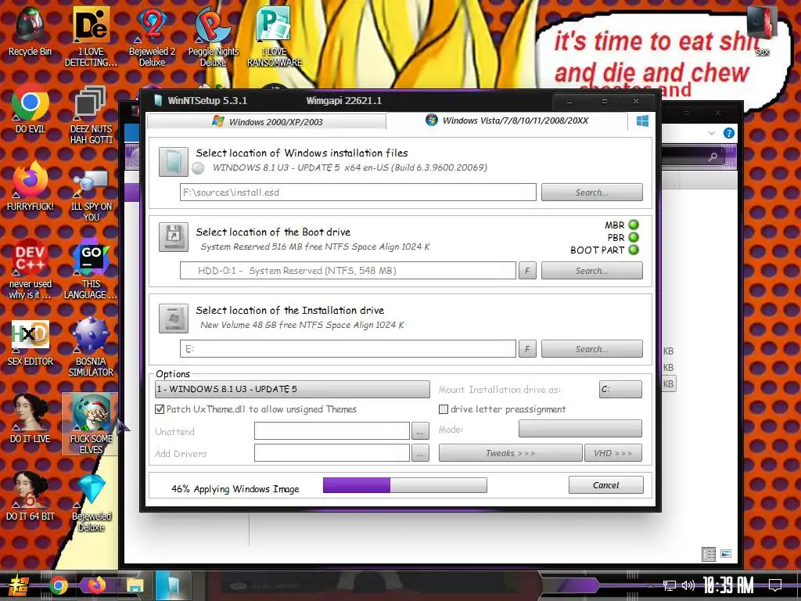801x601 pixels.
Task: Open the Mode dropdown
Action: tap(580, 429)
